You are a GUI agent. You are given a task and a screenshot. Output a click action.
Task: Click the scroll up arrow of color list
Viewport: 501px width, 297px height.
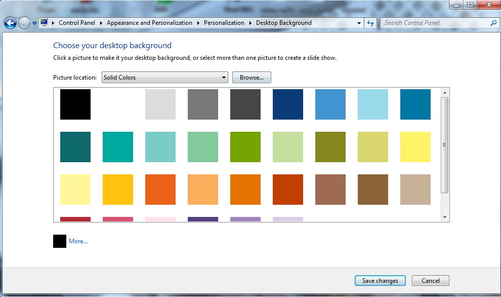444,93
